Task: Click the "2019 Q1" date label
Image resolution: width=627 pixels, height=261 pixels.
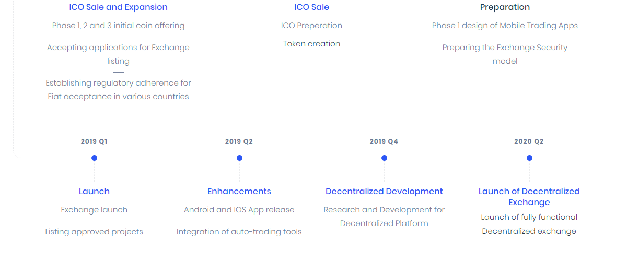Action: point(94,141)
